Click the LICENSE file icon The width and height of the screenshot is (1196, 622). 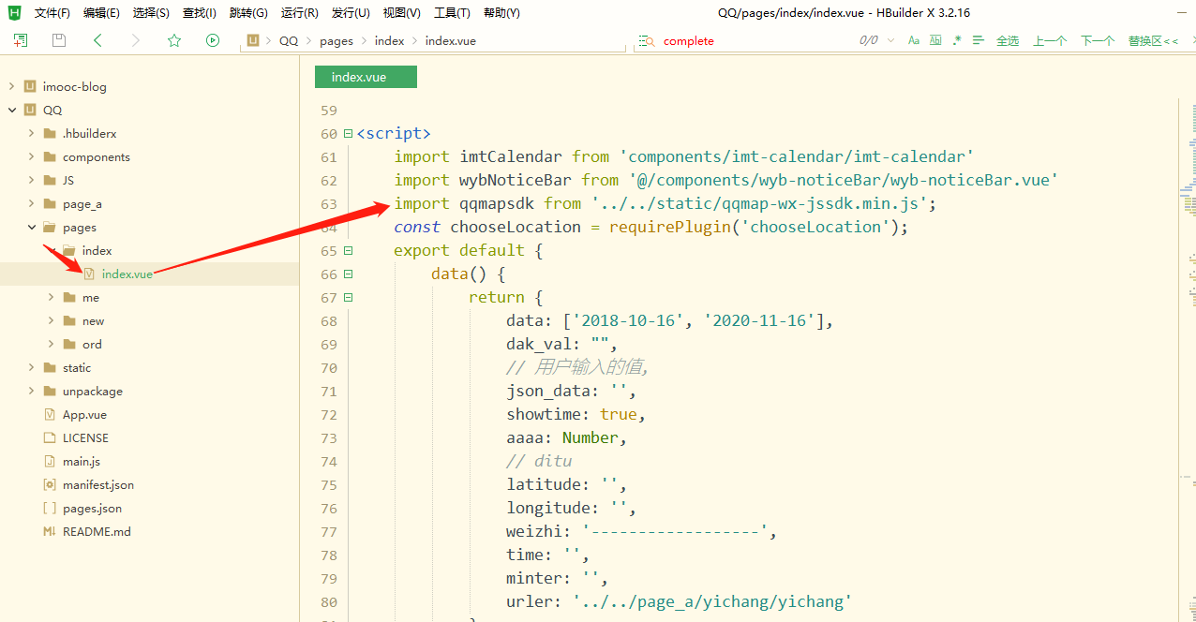pyautogui.click(x=50, y=437)
